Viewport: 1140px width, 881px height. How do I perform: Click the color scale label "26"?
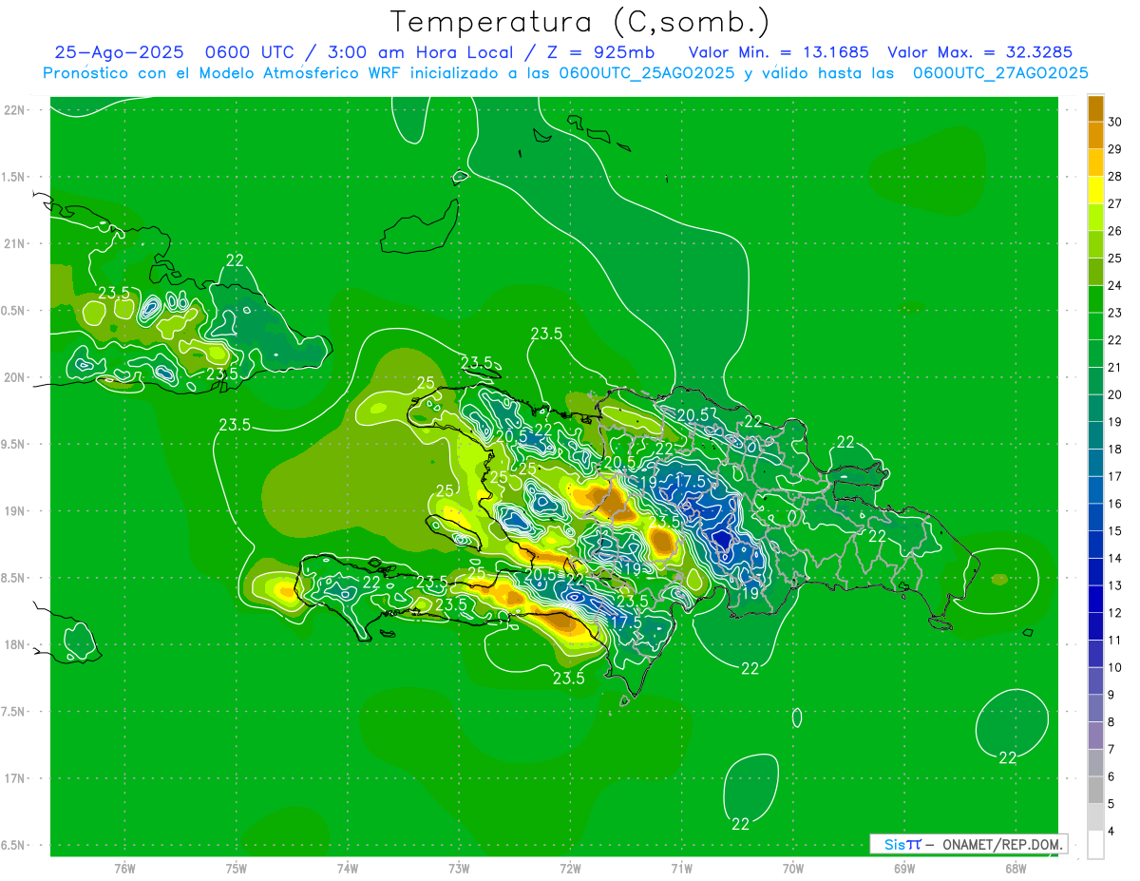coord(1114,231)
